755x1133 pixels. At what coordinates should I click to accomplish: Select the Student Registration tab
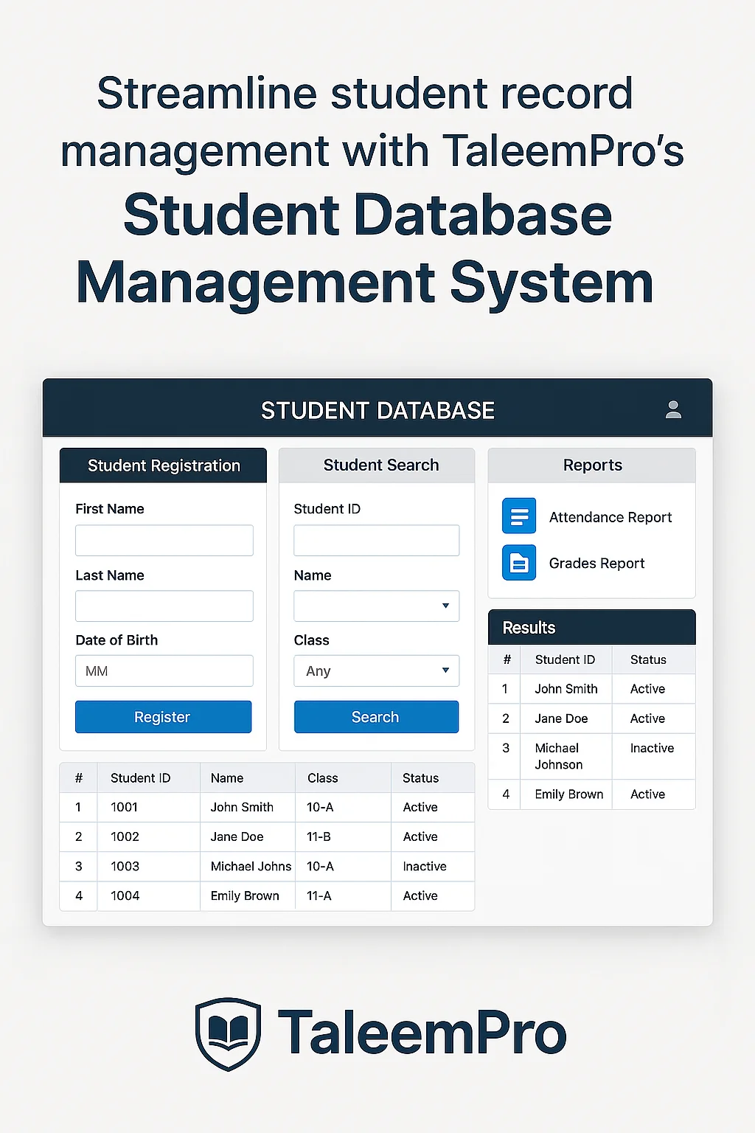[163, 465]
